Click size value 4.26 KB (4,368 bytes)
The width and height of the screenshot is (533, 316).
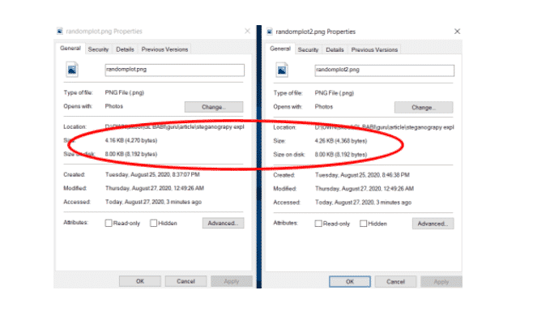(x=340, y=141)
